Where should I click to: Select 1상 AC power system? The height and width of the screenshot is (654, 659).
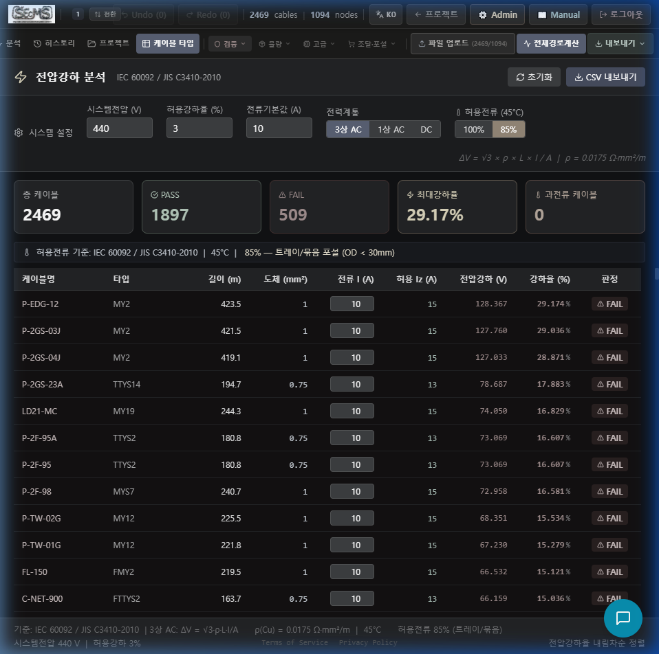pyautogui.click(x=391, y=129)
